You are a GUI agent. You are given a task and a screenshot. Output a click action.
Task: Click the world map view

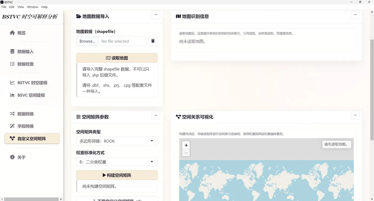coord(266,169)
